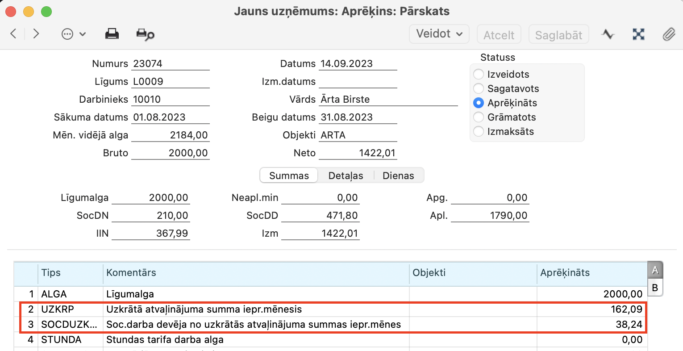
Task: Choose the Grāmatots status radio button
Action: coord(479,117)
